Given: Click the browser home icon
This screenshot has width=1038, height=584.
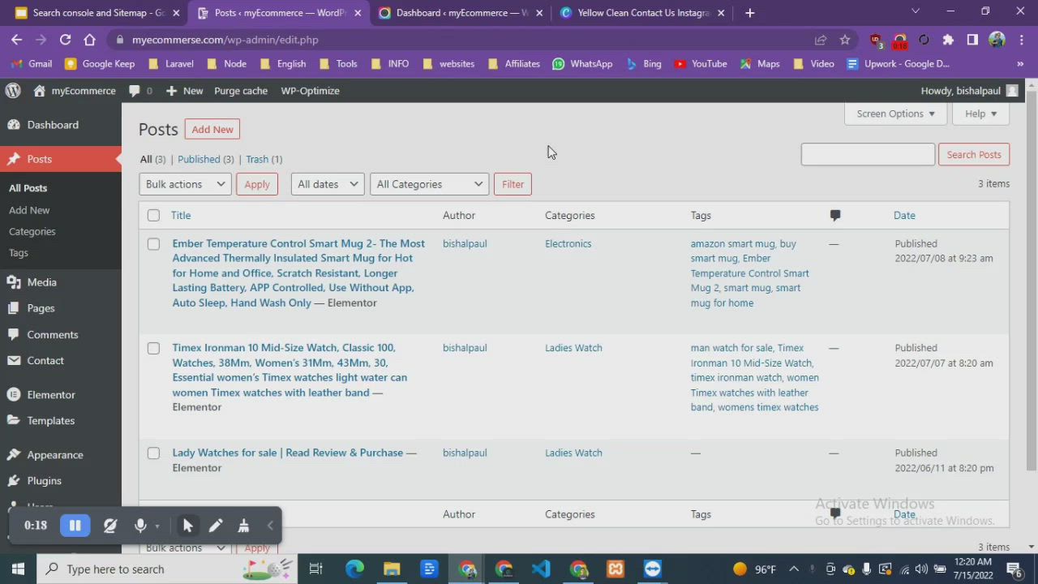Looking at the screenshot, I should click(89, 40).
